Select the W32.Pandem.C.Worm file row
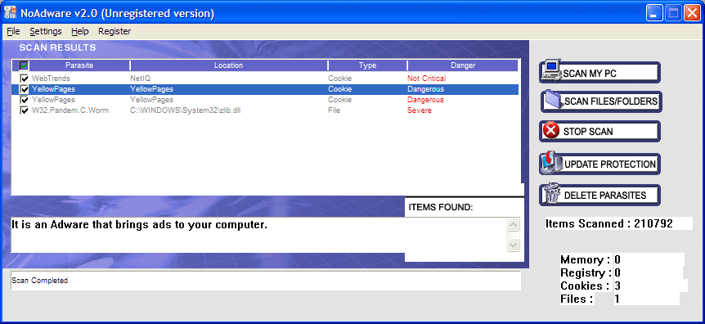This screenshot has height=324, width=705. click(x=265, y=110)
